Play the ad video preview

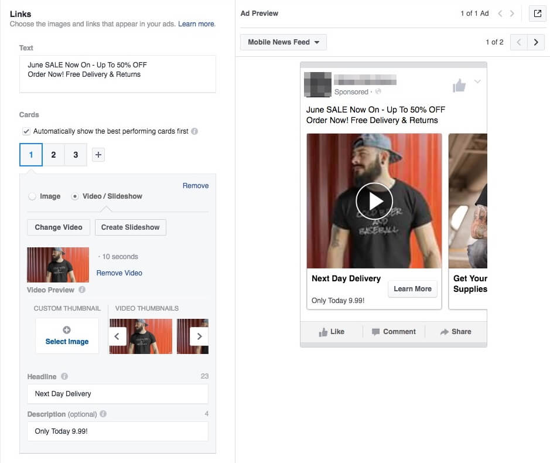coord(374,200)
